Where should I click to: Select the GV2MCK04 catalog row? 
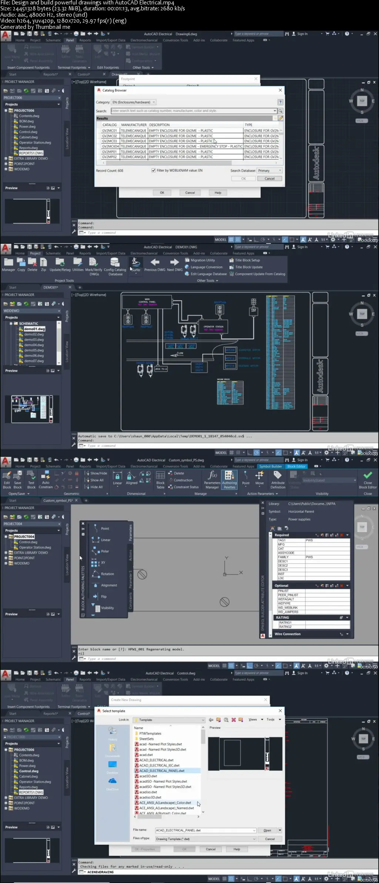coord(190,146)
